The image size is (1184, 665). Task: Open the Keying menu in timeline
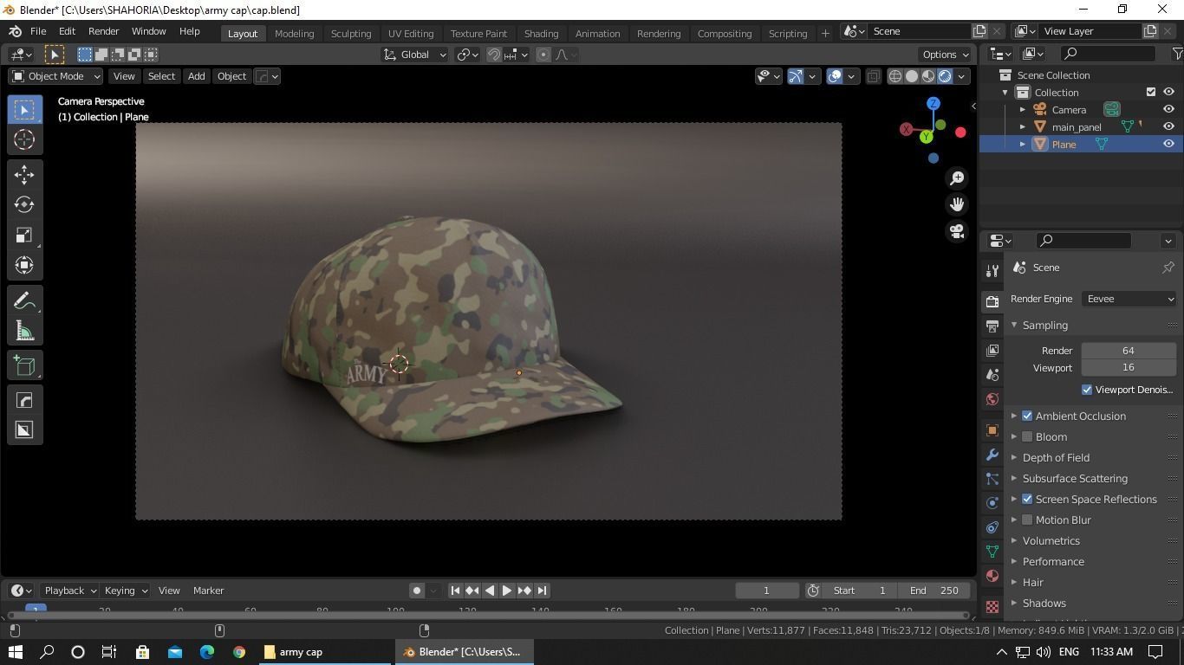pos(125,591)
